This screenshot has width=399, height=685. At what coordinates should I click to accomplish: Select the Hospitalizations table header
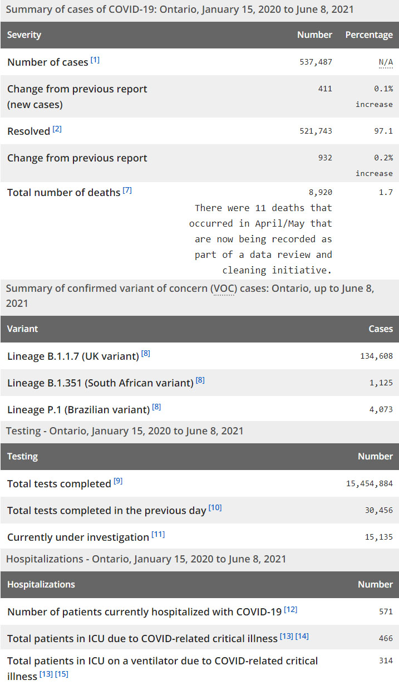point(41,585)
